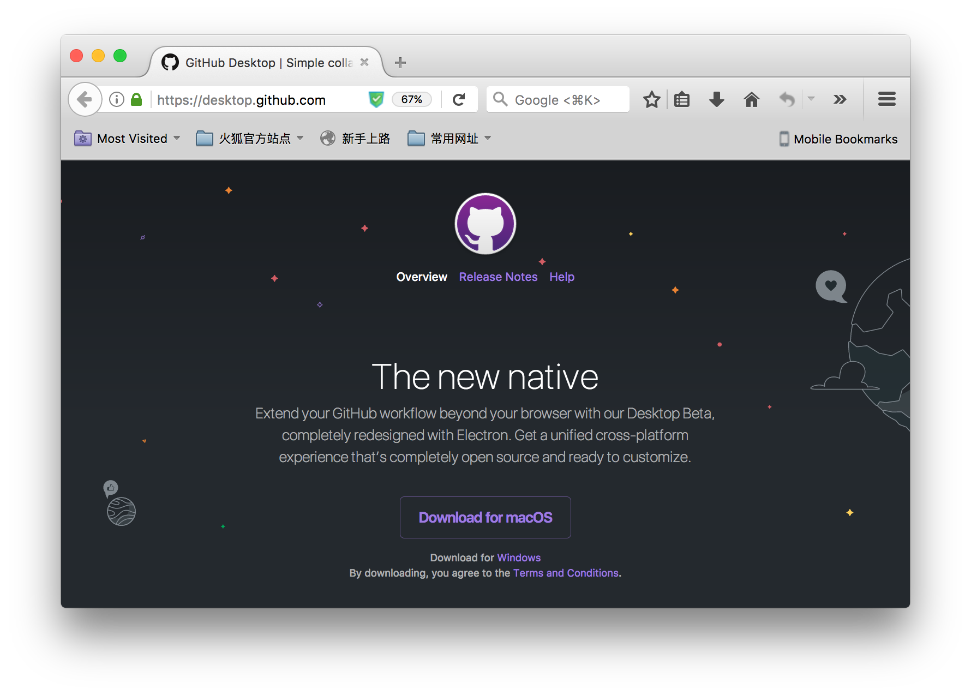The width and height of the screenshot is (971, 695).
Task: Click the green padlock secure connection icon
Action: (136, 99)
